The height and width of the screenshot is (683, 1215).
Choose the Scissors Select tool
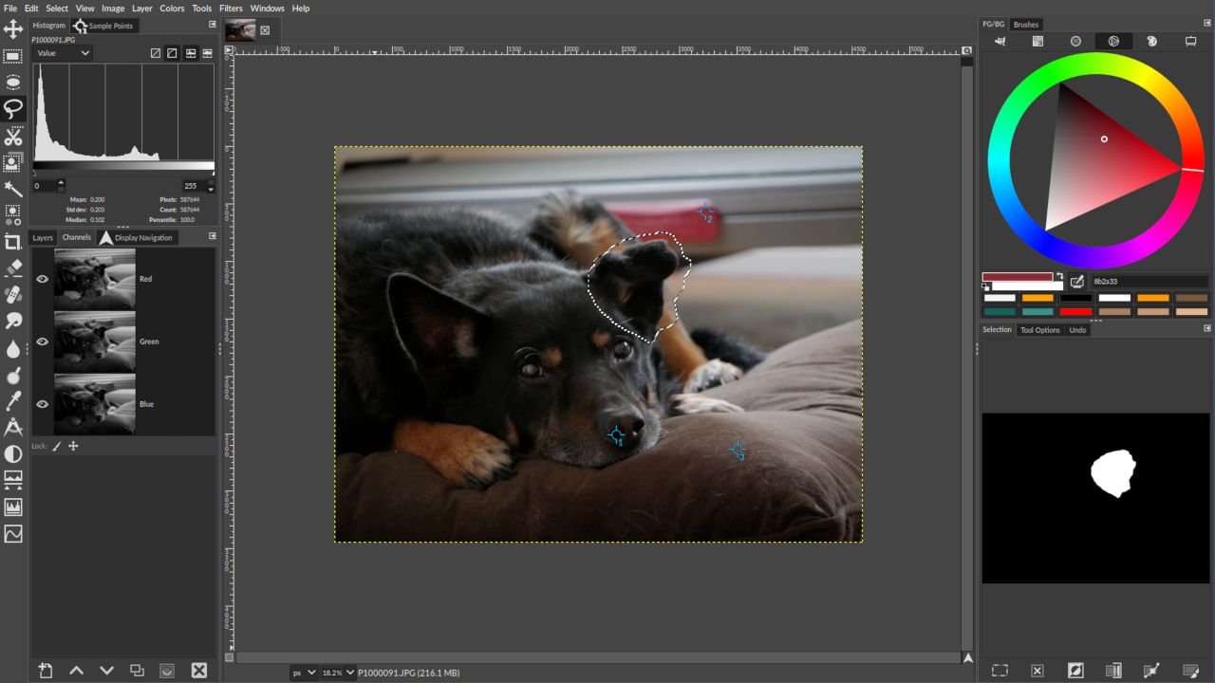click(x=13, y=138)
